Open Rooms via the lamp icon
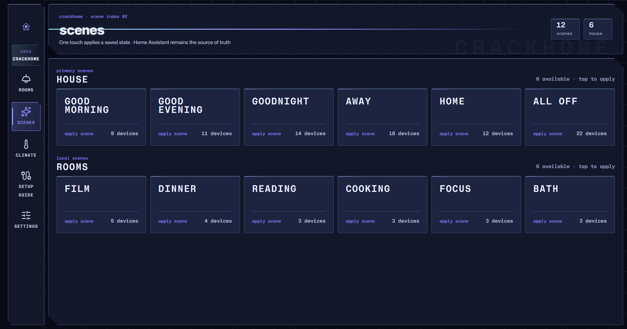This screenshot has height=329, width=627. click(26, 79)
